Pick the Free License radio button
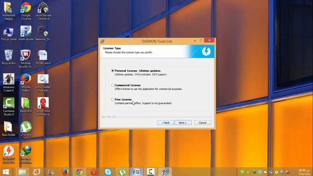313x176 pixels. (x=112, y=99)
